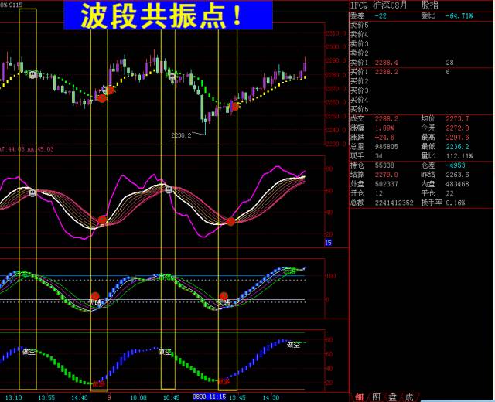Click the 卖价1 volume 28

pyautogui.click(x=450, y=63)
